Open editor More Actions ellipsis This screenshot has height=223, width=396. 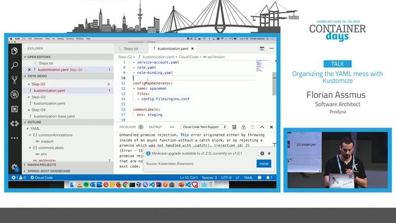(x=272, y=48)
